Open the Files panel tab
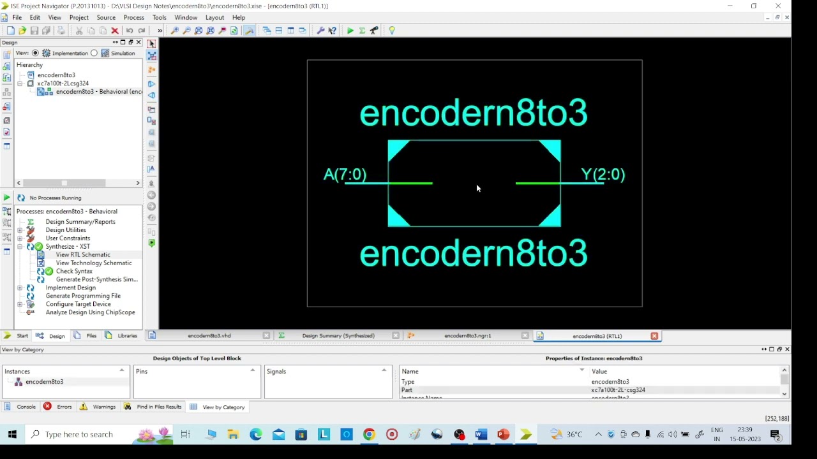The width and height of the screenshot is (817, 459). (x=86, y=335)
